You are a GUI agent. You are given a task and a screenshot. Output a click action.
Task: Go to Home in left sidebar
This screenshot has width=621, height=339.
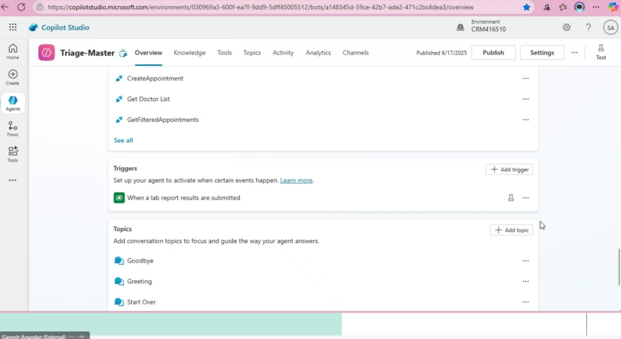(13, 51)
